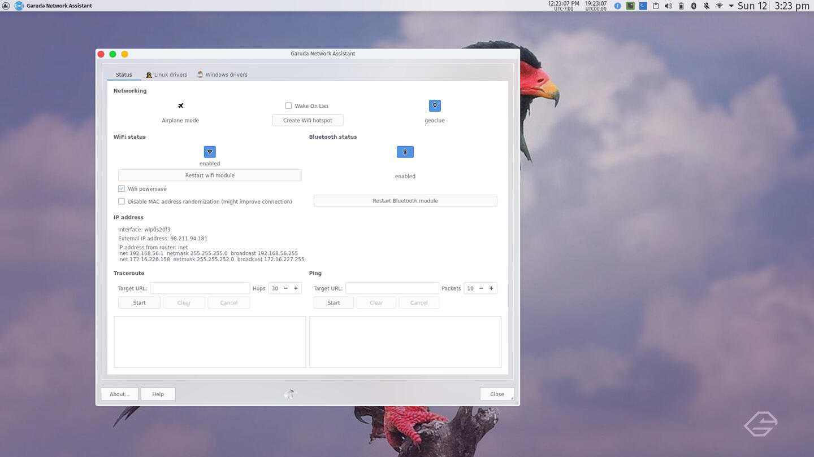
Task: Click the geoclue location pin icon
Action: coord(435,106)
